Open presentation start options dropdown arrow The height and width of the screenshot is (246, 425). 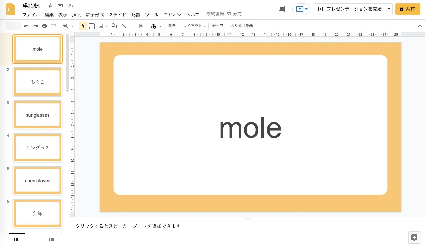pos(389,9)
